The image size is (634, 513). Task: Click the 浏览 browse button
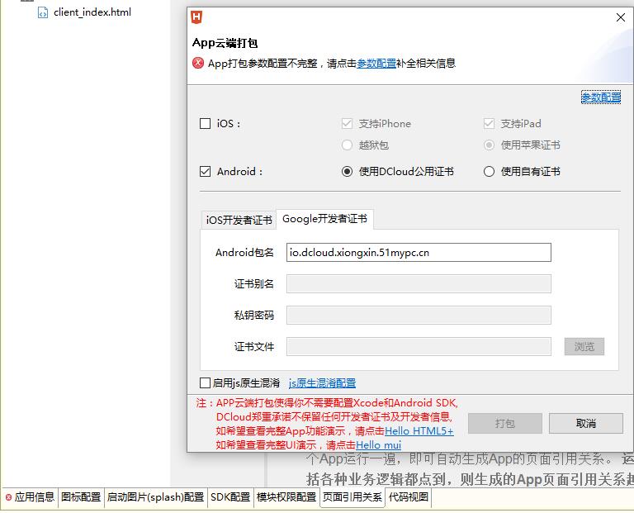tap(584, 346)
